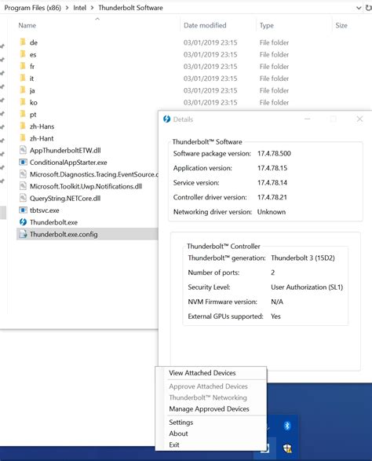Click service version value 17.4.78.14
Image resolution: width=372 pixels, height=461 pixels.
tap(272, 182)
